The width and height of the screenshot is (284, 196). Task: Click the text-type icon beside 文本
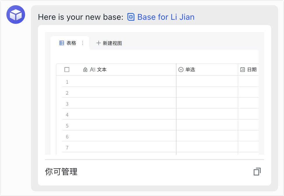click(93, 70)
